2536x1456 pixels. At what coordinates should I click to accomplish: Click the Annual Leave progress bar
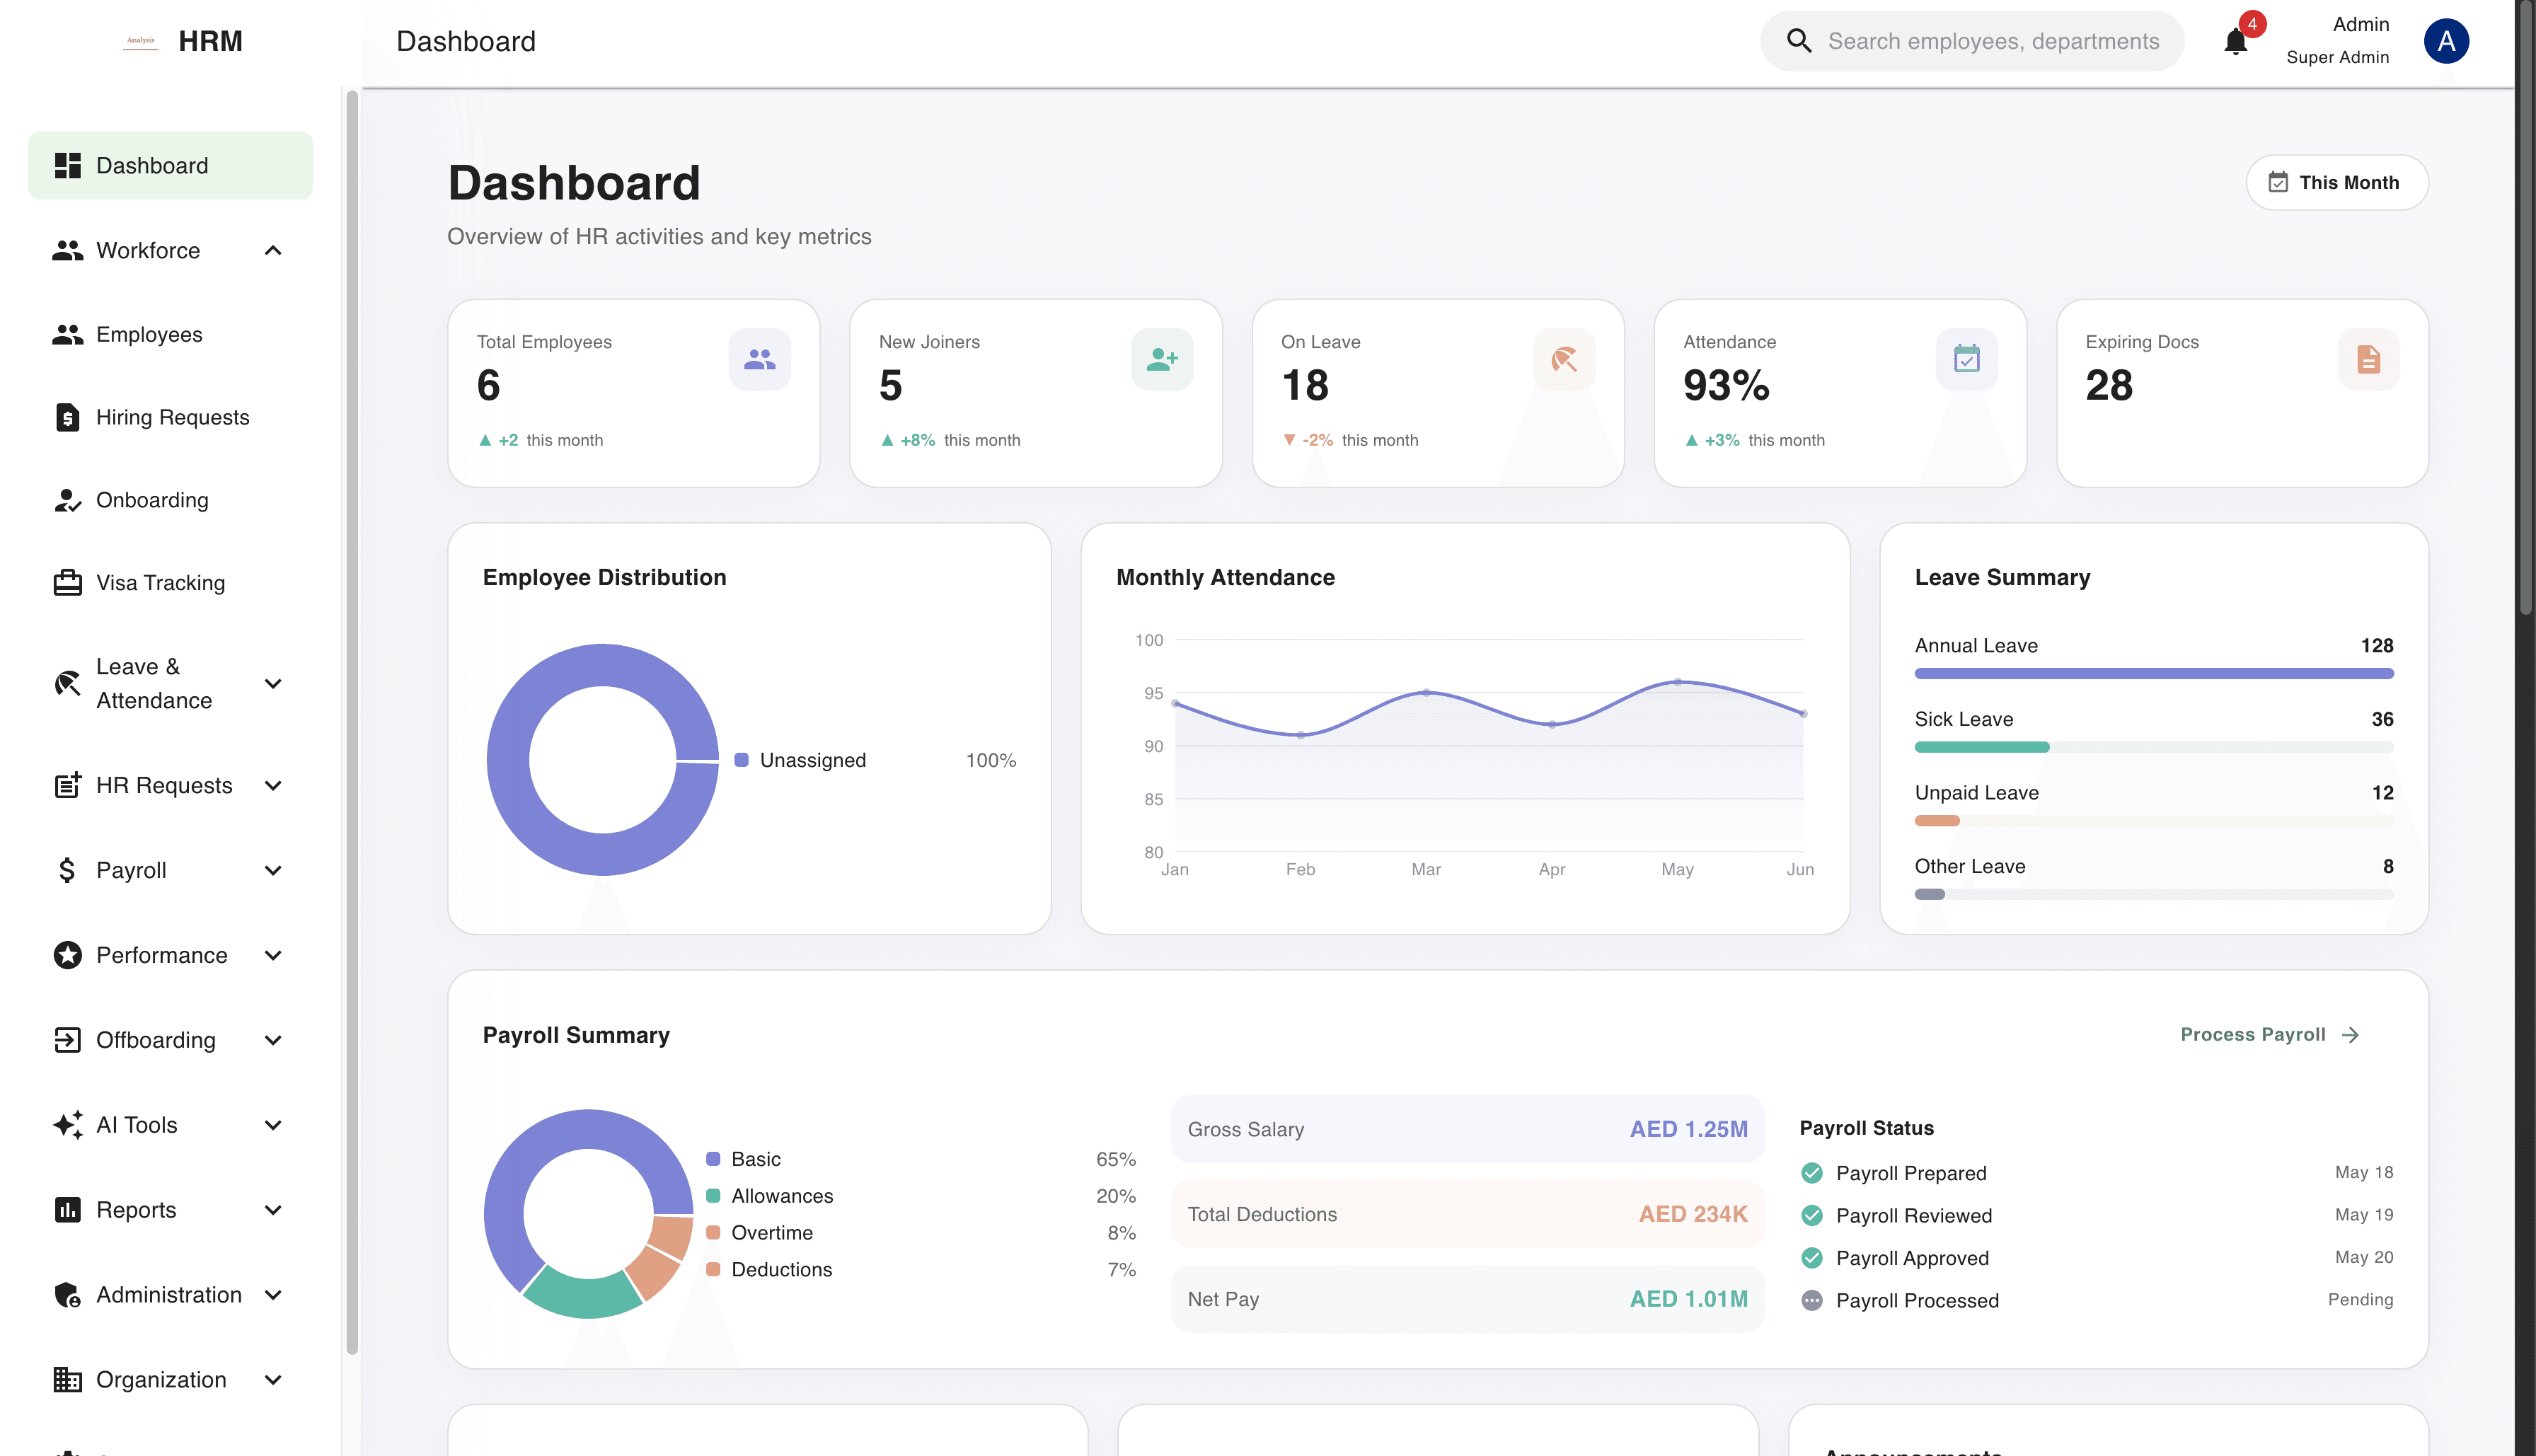(2153, 674)
